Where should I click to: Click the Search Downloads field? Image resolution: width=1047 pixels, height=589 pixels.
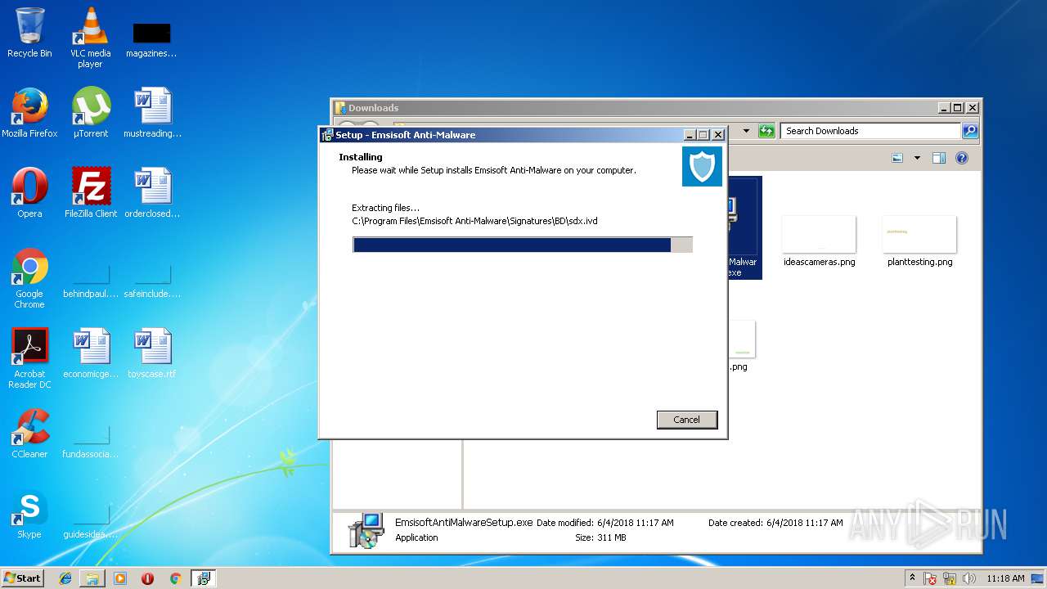[x=870, y=131]
